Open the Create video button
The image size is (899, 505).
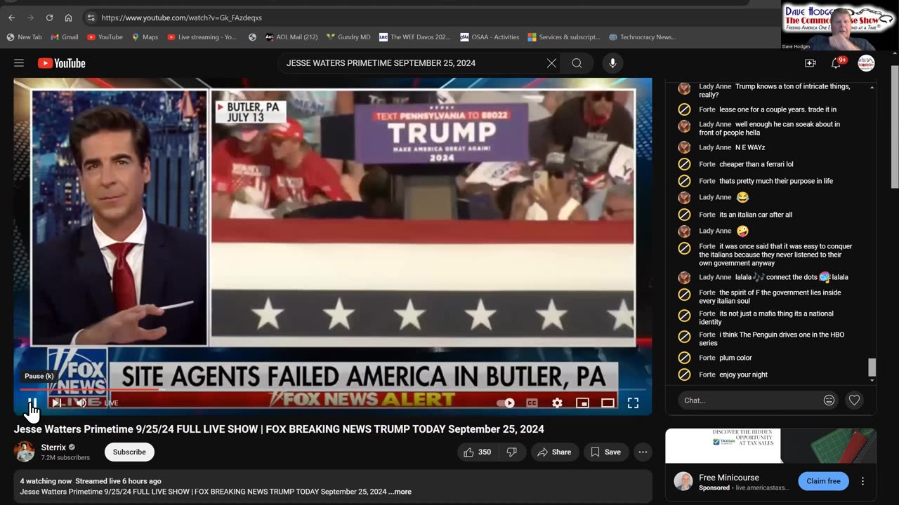click(810, 63)
